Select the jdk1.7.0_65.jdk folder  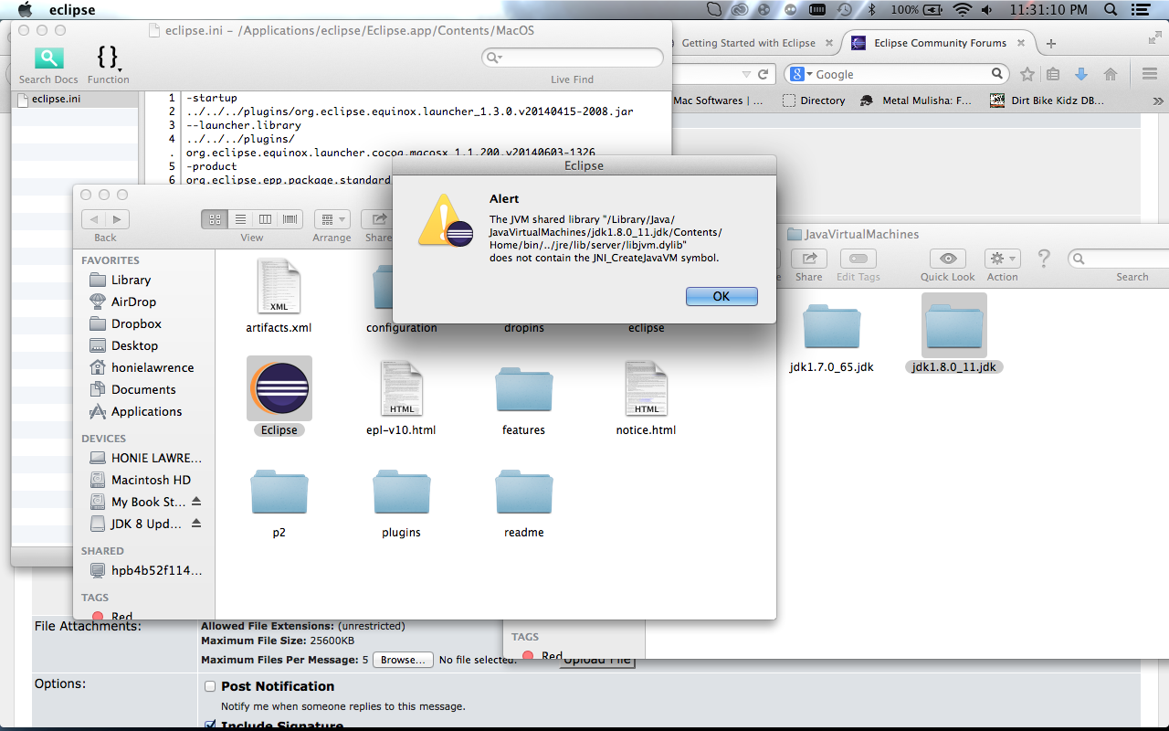point(832,326)
